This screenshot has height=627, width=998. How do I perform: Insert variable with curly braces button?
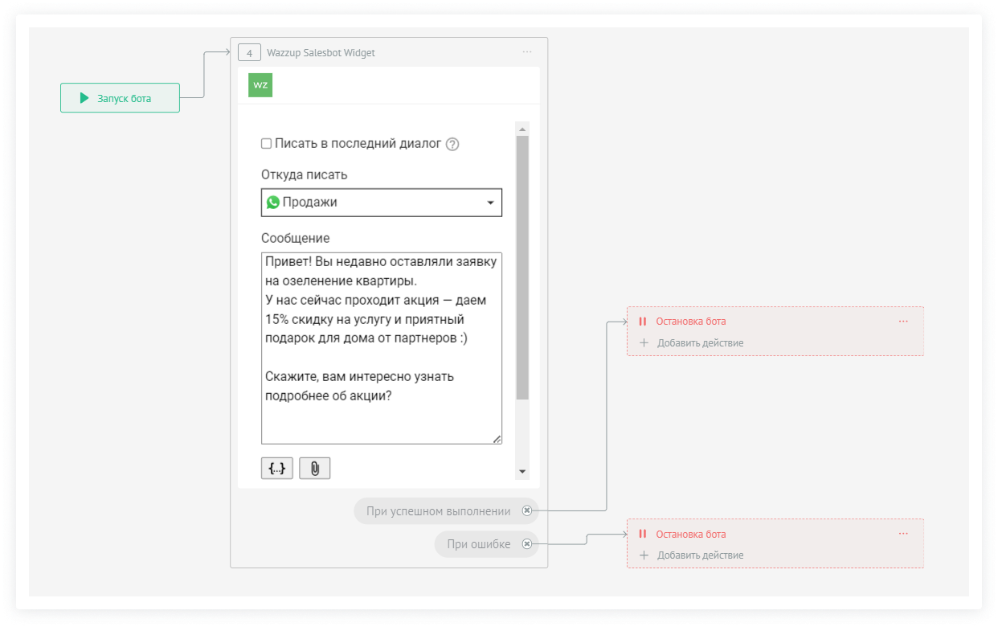click(276, 469)
